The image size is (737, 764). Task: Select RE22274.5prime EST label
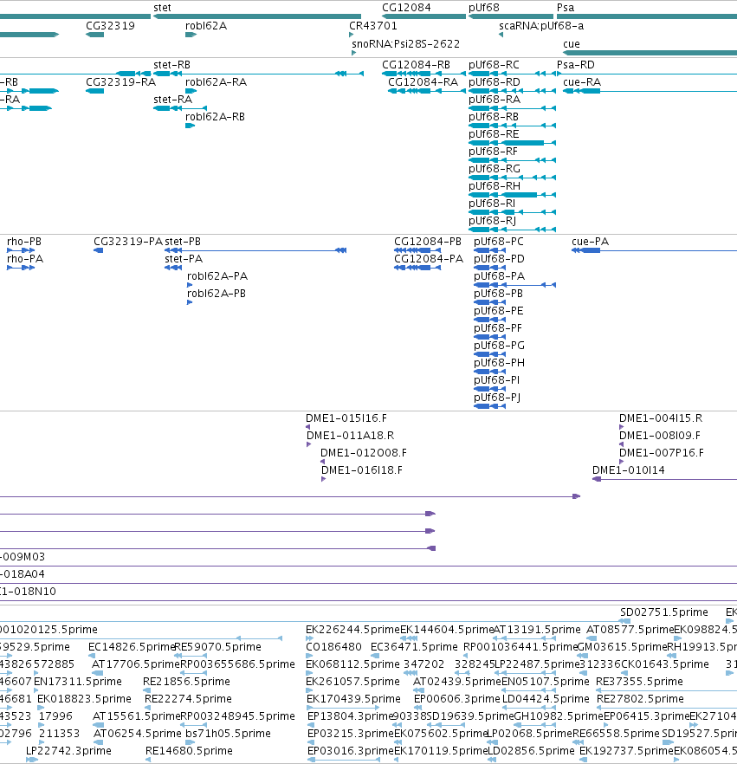pyautogui.click(x=188, y=699)
